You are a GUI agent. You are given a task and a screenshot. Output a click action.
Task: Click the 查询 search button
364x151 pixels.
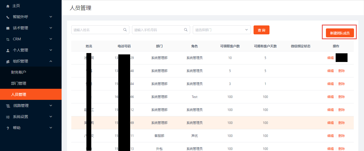click(x=261, y=30)
